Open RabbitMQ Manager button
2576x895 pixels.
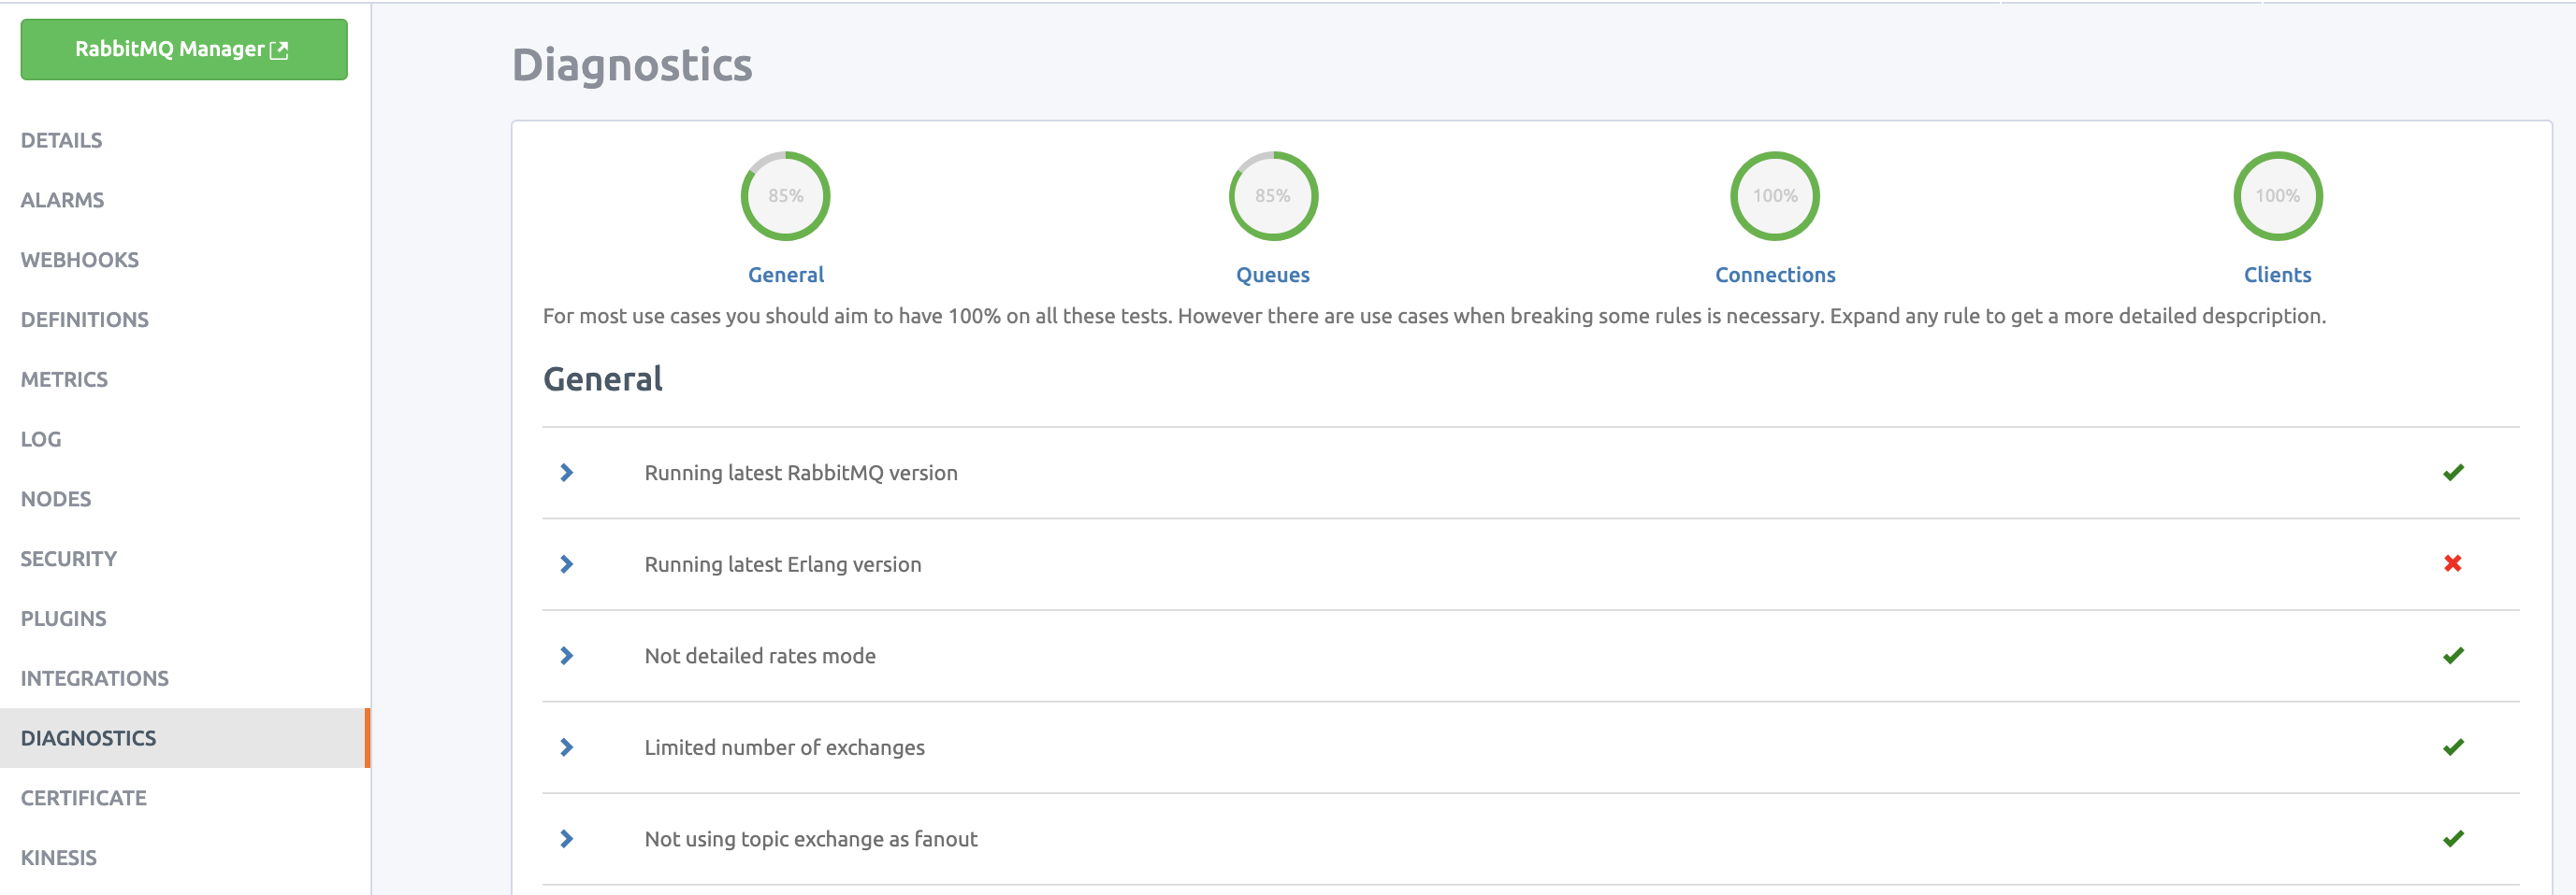[x=184, y=49]
